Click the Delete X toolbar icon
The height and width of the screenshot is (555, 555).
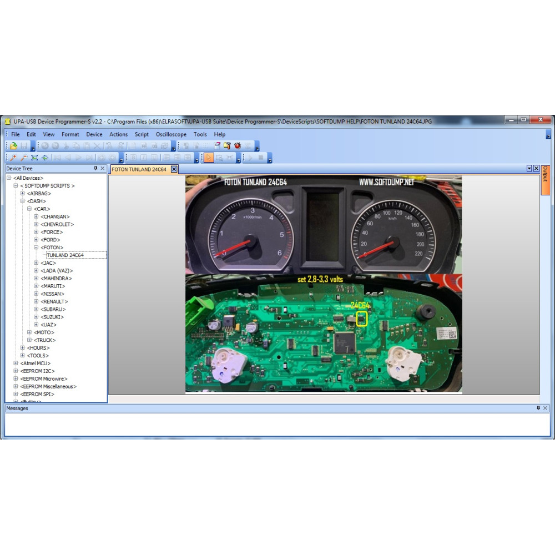[x=97, y=145]
